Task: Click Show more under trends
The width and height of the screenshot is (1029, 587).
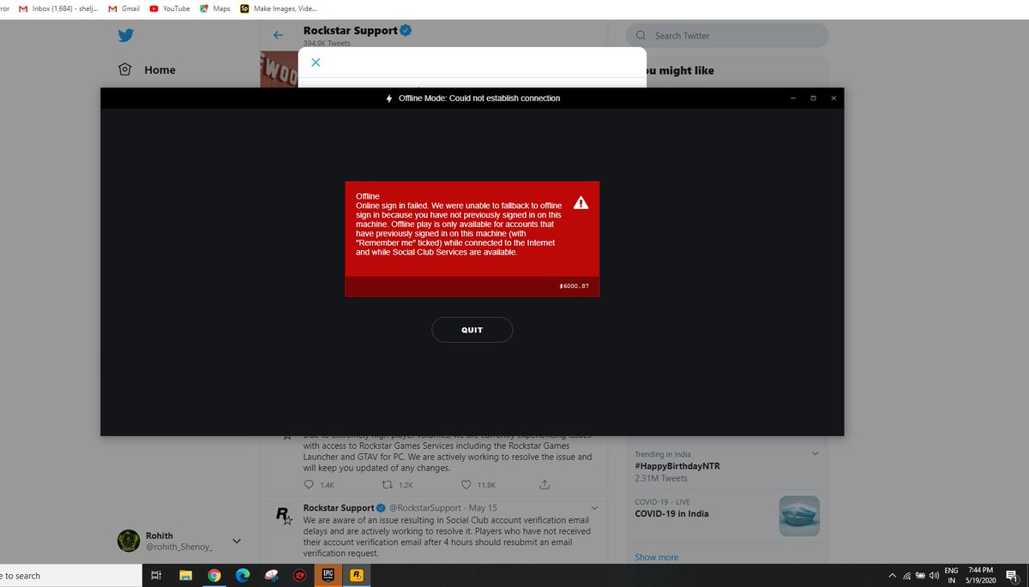Action: point(656,557)
